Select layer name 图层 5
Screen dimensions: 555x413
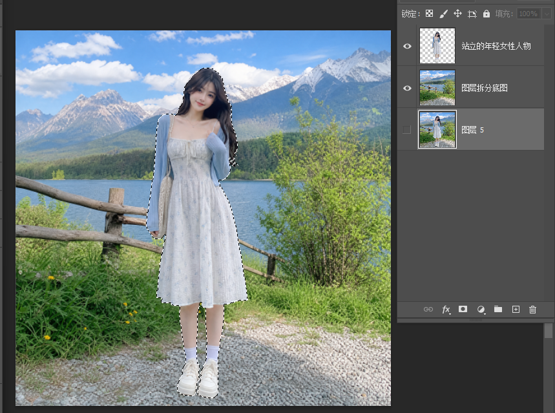472,130
